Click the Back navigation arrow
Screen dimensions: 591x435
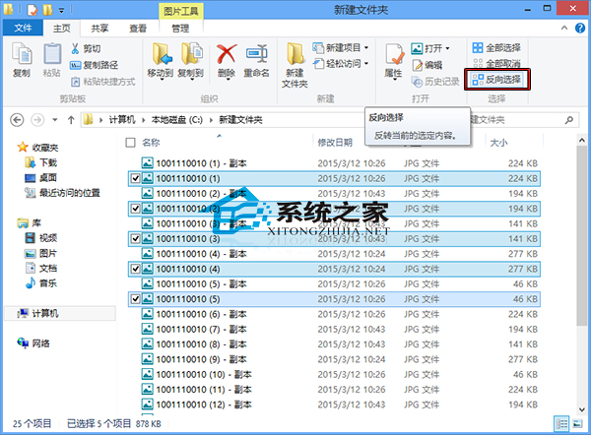click(17, 120)
